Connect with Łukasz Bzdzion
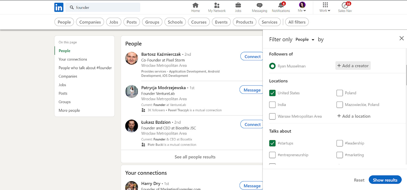407x190 pixels. 252,124
